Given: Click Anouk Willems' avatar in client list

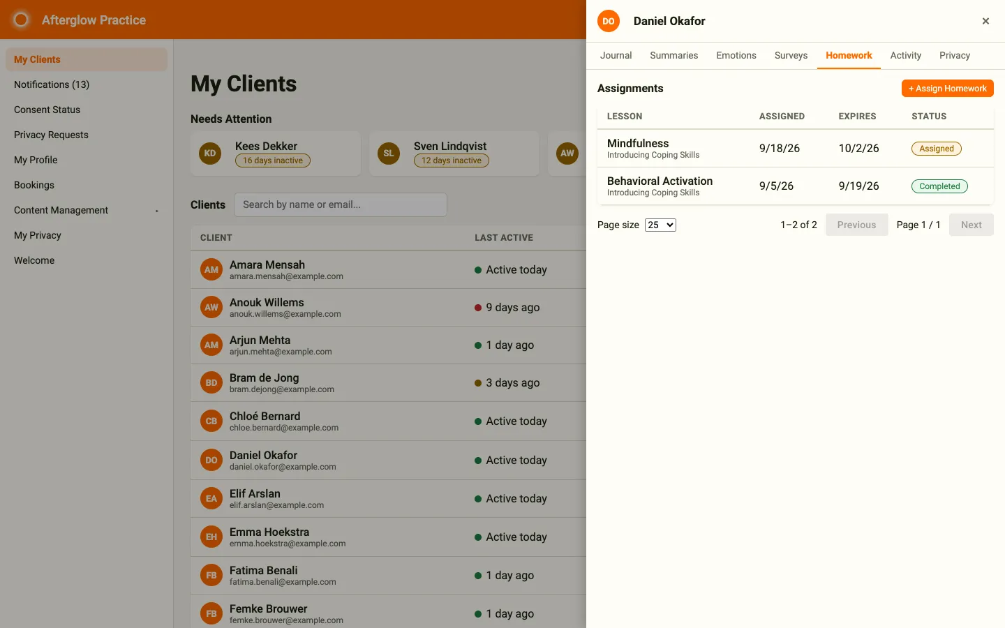Looking at the screenshot, I should (211, 307).
